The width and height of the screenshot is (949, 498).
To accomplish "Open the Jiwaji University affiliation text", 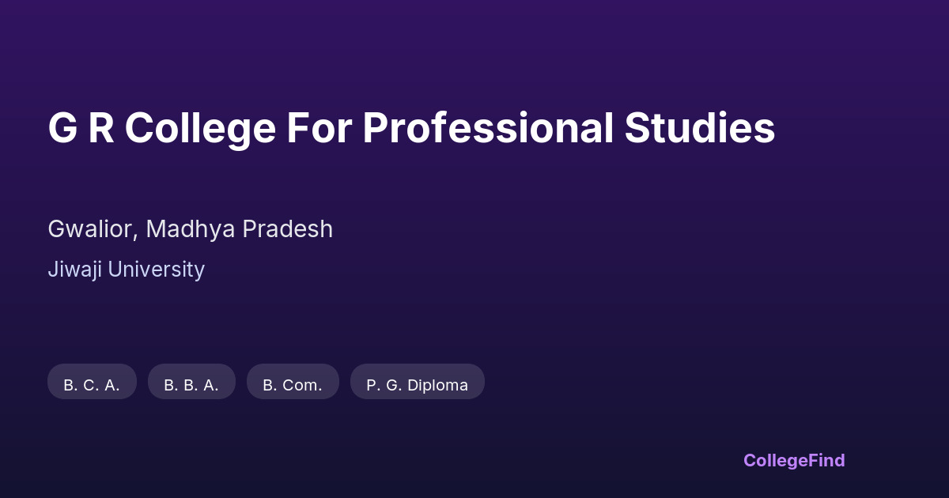I will tap(126, 270).
